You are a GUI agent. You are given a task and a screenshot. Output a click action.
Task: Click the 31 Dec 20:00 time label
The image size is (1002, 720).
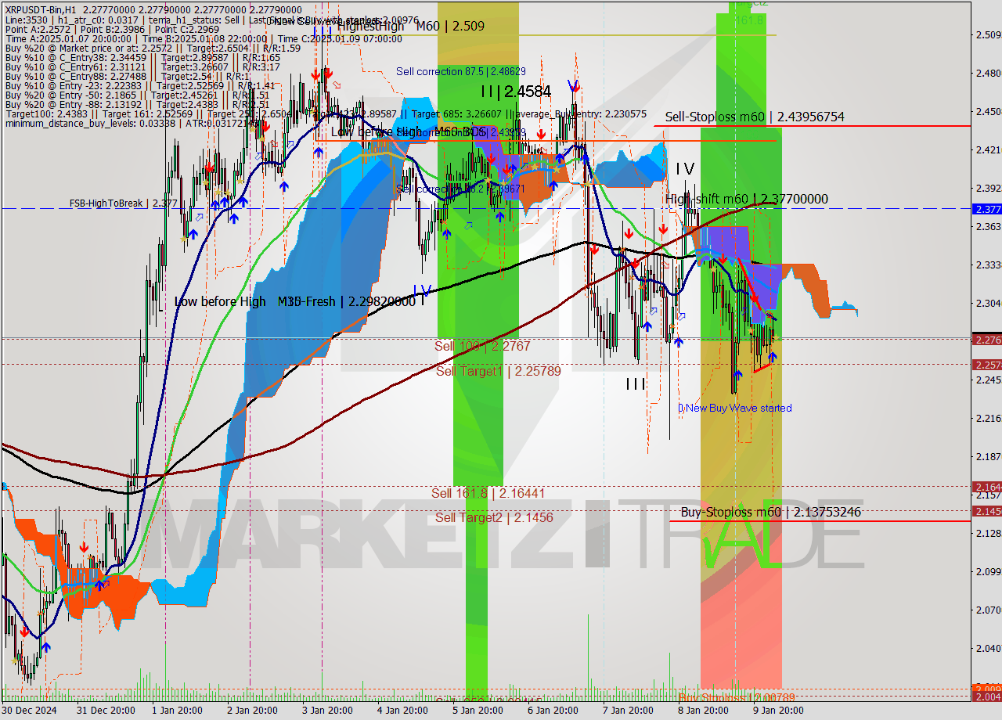(105, 711)
